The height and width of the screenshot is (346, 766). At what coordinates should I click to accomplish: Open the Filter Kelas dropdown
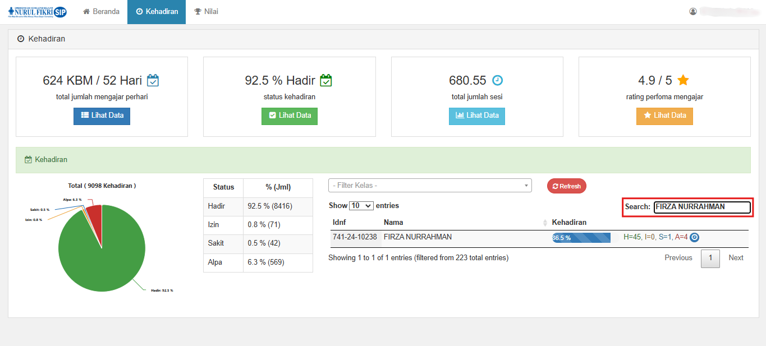(x=430, y=186)
